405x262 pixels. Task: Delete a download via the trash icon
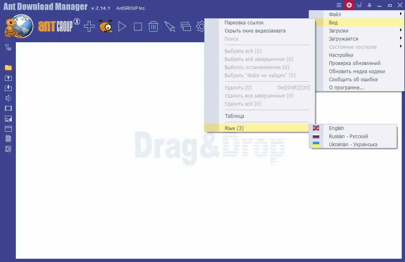(153, 26)
